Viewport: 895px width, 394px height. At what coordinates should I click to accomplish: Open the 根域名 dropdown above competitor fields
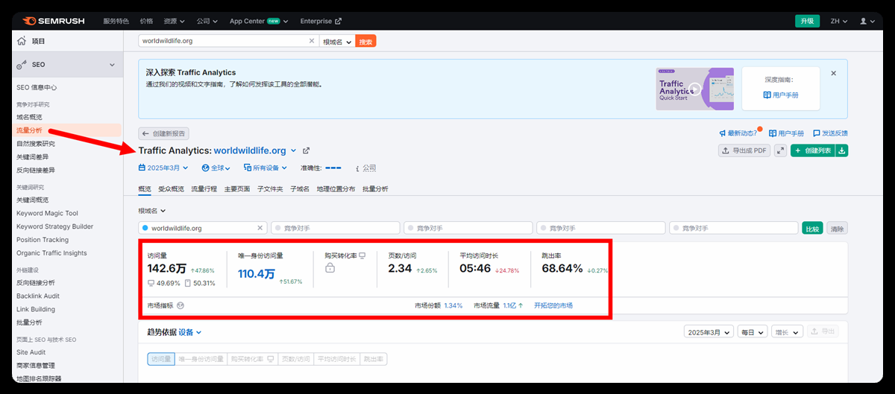[x=152, y=211]
